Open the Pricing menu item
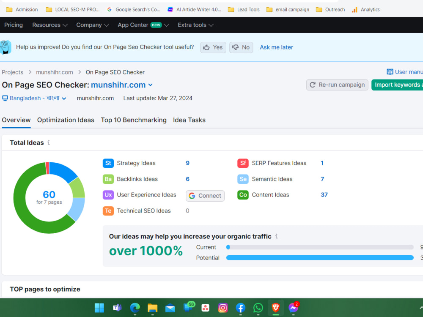 pos(14,25)
